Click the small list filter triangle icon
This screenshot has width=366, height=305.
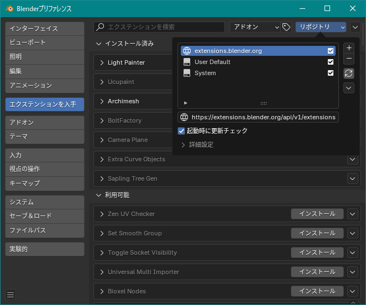click(186, 103)
